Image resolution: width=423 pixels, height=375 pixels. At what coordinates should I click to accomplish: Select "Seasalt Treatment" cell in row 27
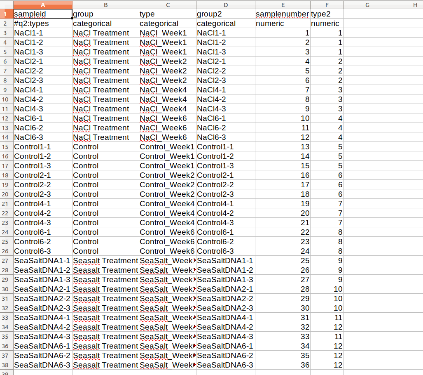(105, 261)
